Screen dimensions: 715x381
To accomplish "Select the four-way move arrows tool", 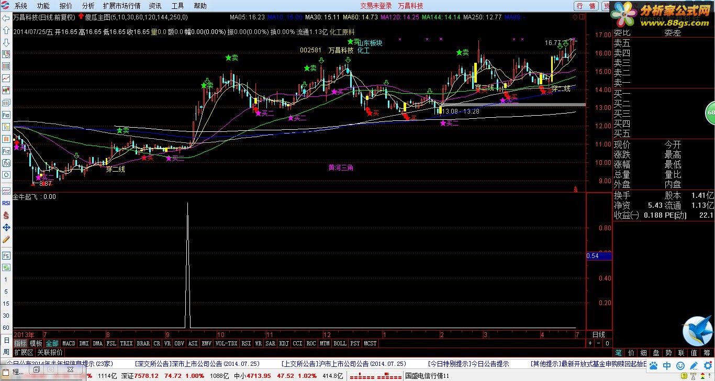I will (x=6, y=227).
